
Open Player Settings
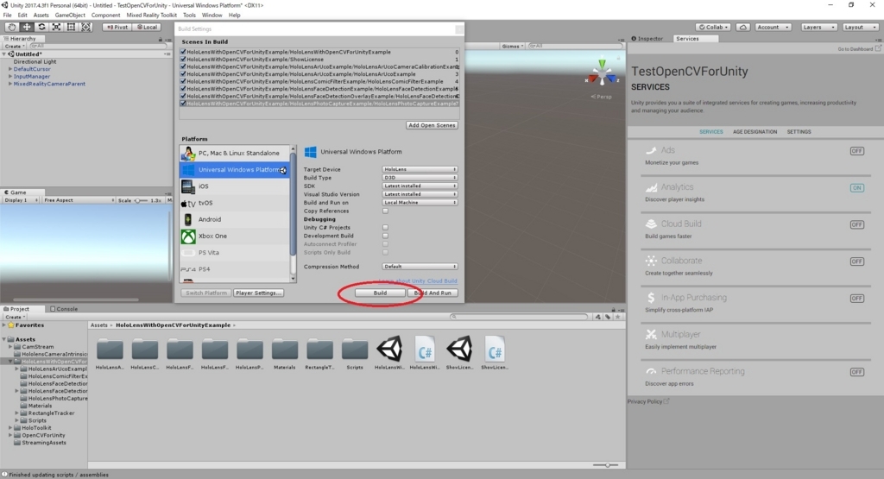(258, 293)
